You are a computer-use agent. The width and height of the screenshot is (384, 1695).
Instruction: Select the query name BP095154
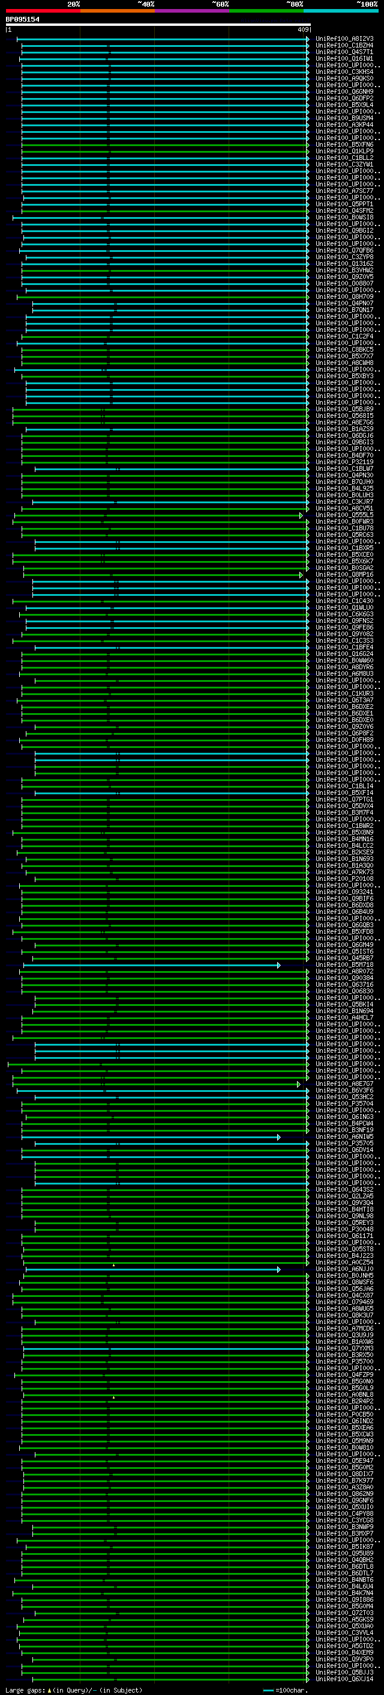pyautogui.click(x=22, y=19)
